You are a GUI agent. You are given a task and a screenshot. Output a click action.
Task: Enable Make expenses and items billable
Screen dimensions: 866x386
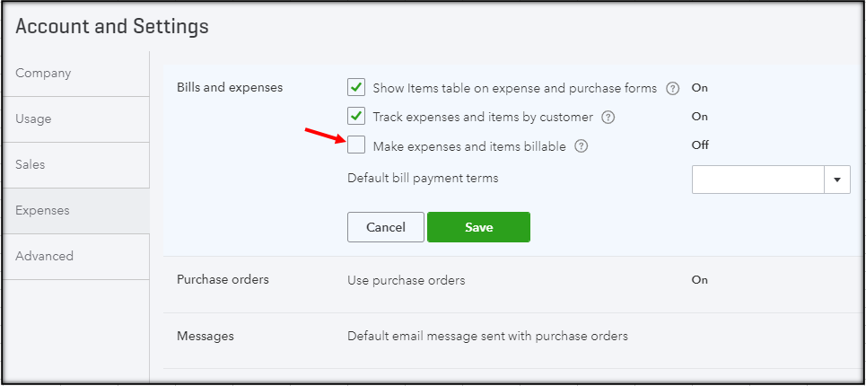(x=356, y=145)
